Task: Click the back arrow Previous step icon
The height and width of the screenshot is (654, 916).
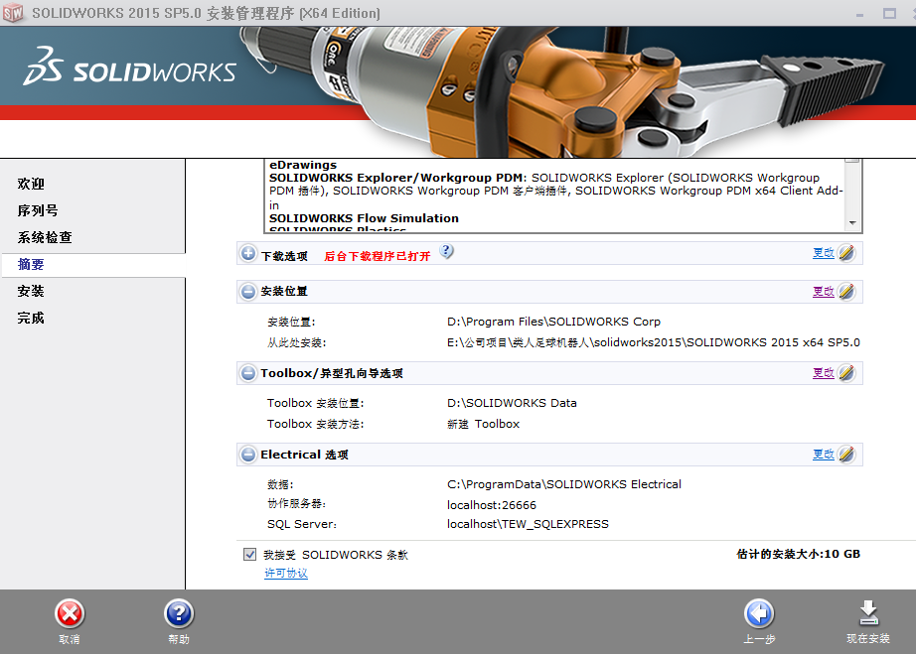Action: click(758, 614)
